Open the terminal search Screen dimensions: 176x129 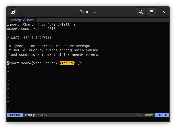[141, 12]
